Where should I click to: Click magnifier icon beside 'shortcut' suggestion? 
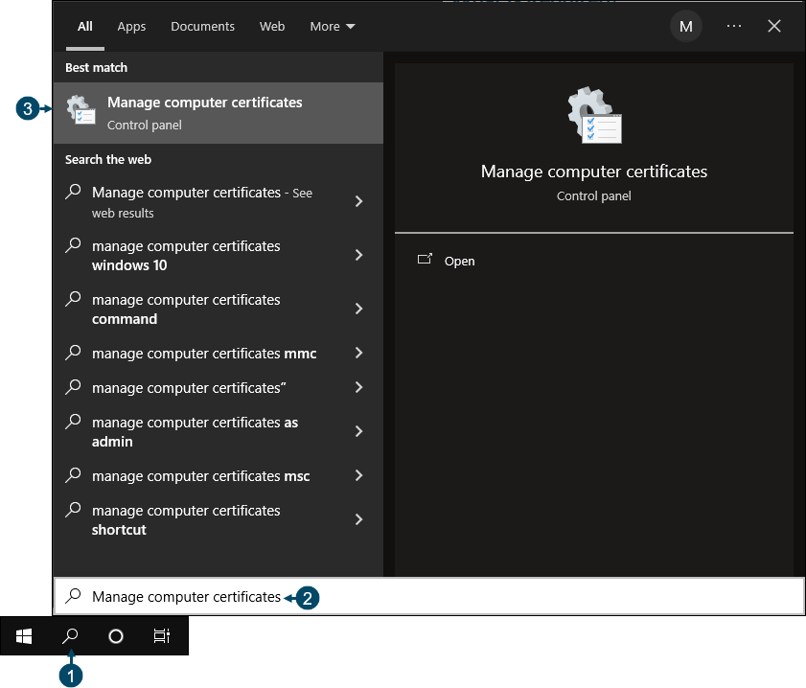(73, 510)
